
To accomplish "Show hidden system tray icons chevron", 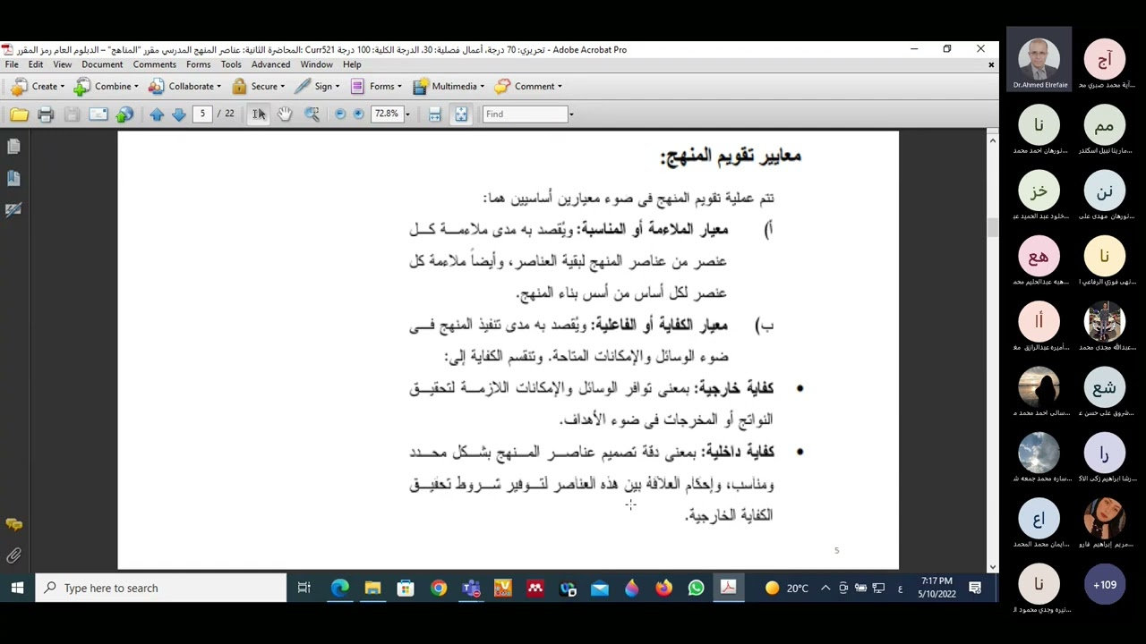I will point(825,588).
